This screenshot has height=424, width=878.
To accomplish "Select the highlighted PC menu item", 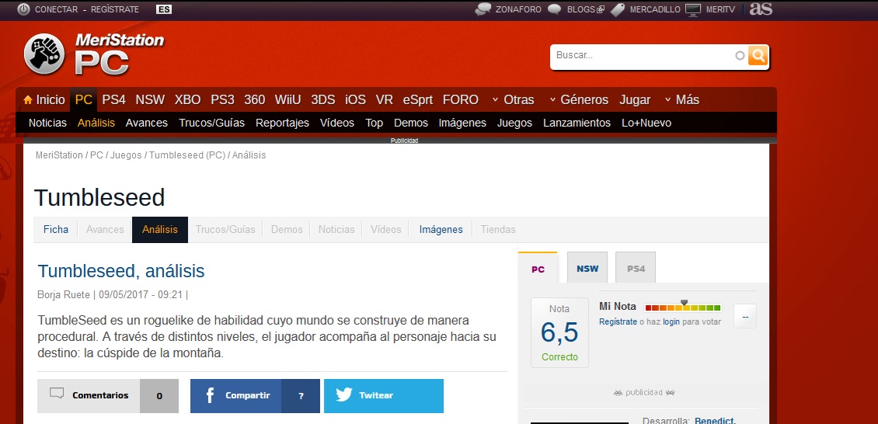I will 83,100.
